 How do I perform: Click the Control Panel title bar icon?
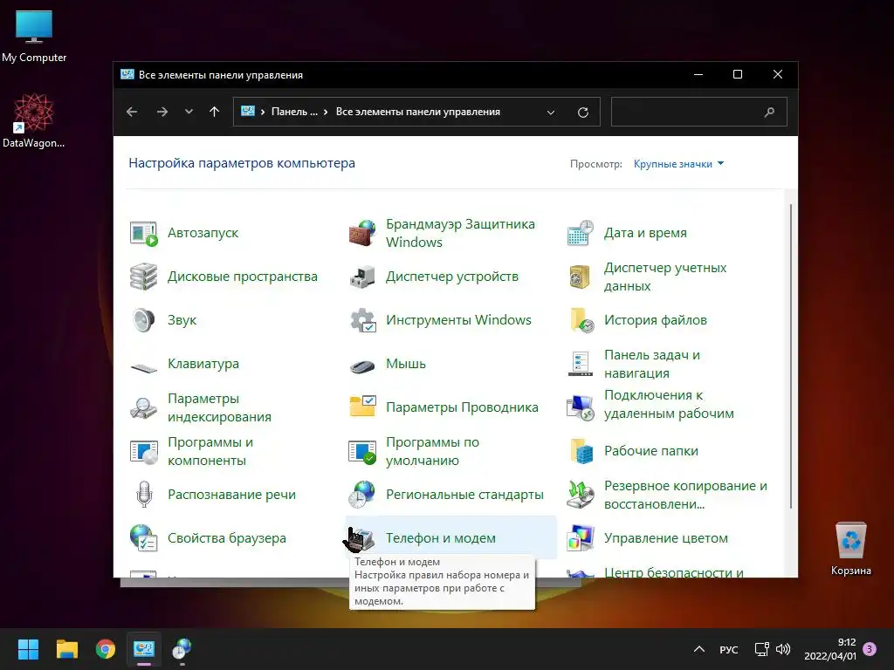[127, 75]
